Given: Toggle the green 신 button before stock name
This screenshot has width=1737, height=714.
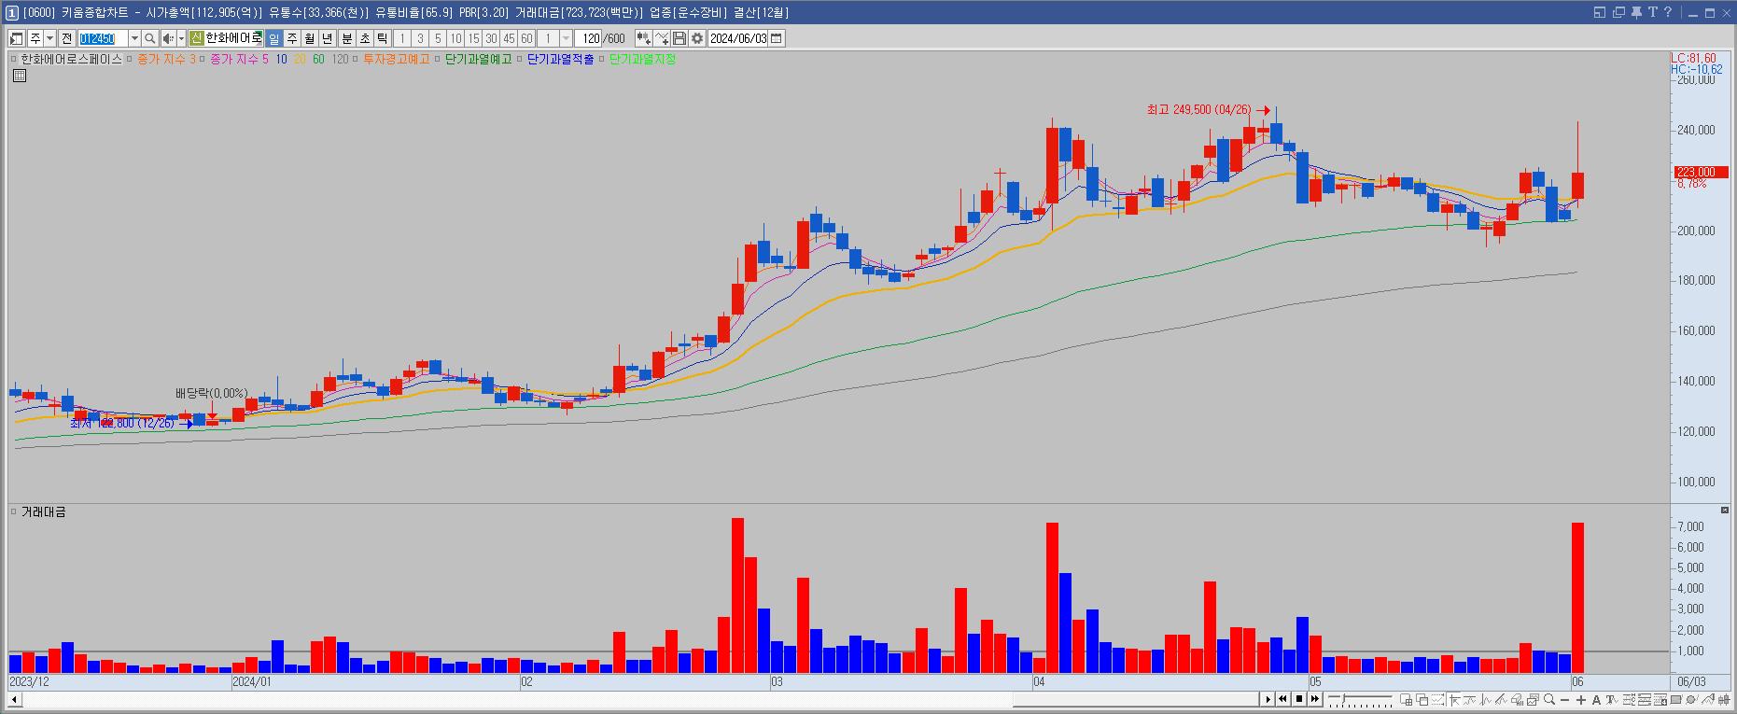Looking at the screenshot, I should point(196,38).
